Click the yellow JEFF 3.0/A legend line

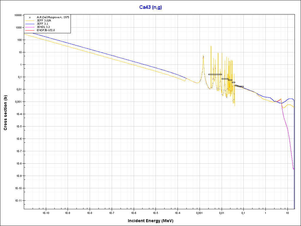pyautogui.click(x=30, y=21)
